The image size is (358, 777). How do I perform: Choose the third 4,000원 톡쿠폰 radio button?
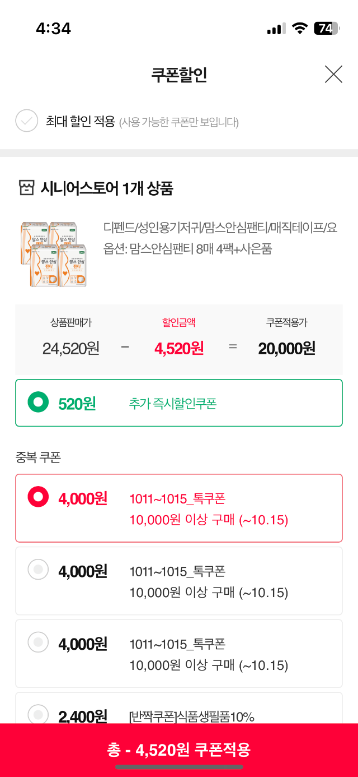point(39,641)
